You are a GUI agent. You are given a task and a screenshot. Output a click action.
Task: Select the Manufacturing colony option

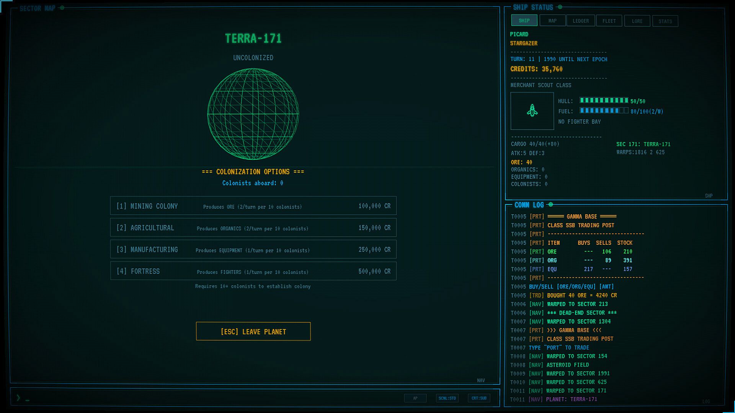click(253, 250)
